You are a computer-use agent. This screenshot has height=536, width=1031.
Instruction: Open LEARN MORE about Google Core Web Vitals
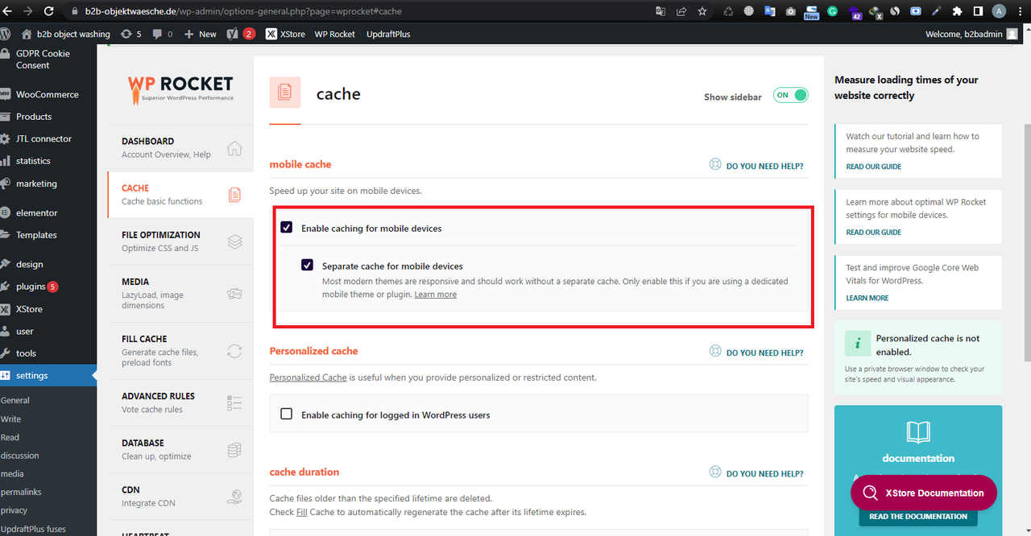pyautogui.click(x=867, y=298)
